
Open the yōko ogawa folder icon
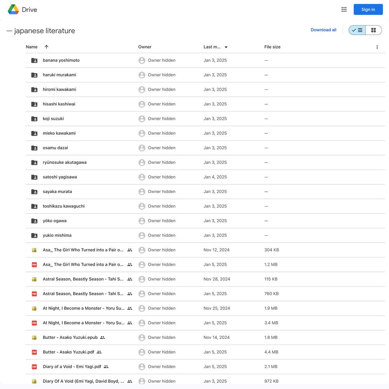[34, 221]
